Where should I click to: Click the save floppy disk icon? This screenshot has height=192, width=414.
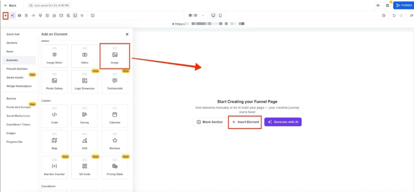(x=387, y=6)
